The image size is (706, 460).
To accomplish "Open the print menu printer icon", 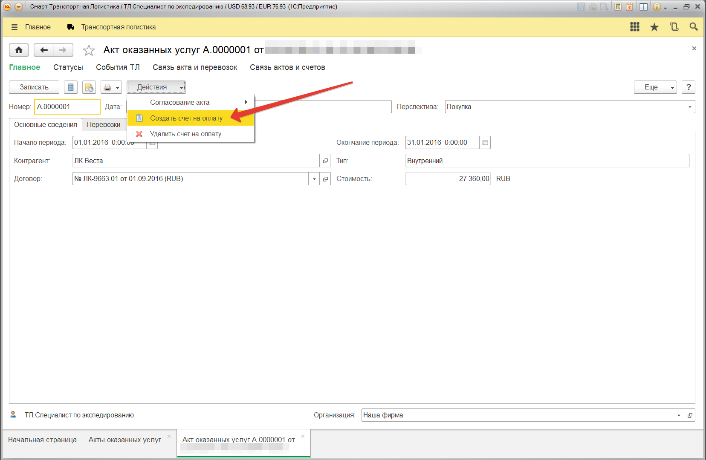I will [111, 87].
